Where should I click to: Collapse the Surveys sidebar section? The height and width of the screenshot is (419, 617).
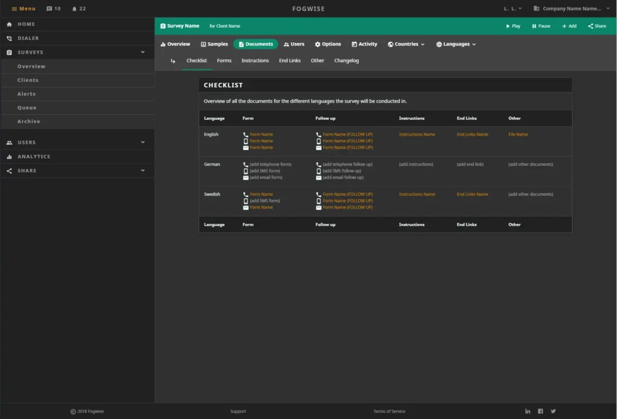tap(143, 52)
